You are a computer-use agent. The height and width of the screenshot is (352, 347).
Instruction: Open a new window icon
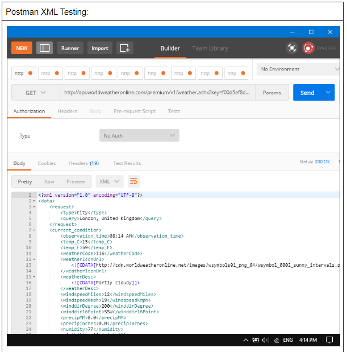coord(124,48)
